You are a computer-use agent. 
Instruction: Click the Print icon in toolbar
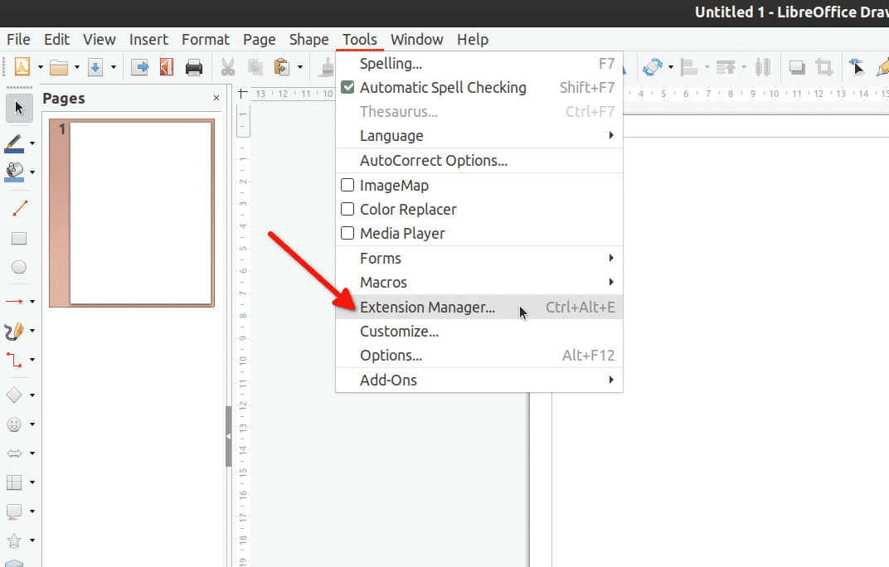(x=193, y=67)
